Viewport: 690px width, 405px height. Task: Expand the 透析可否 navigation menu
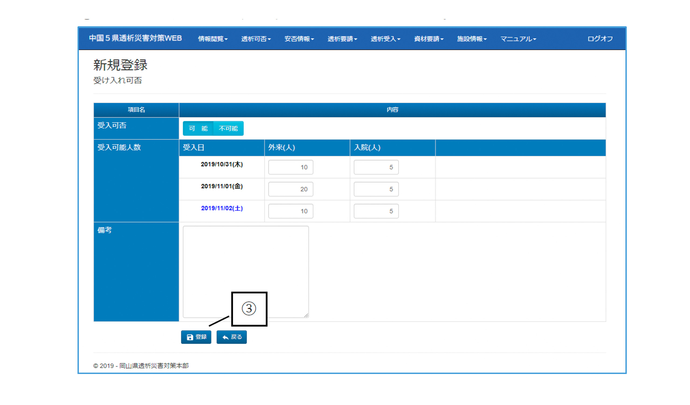256,39
